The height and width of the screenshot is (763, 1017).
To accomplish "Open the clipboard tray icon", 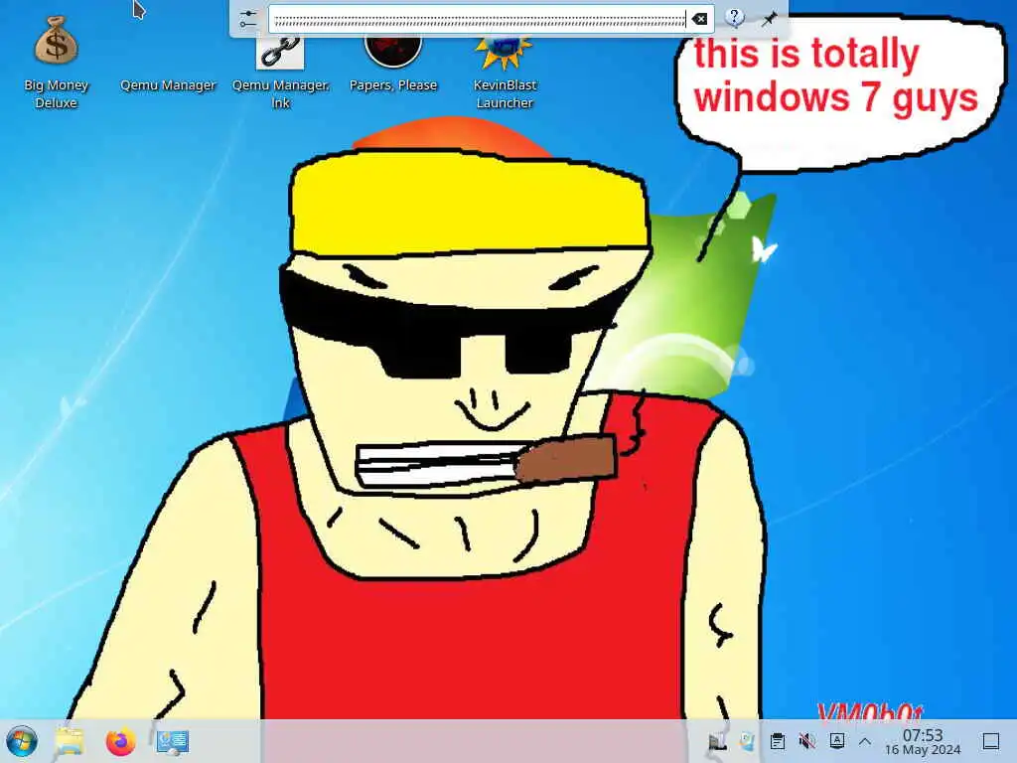I will pyautogui.click(x=777, y=741).
